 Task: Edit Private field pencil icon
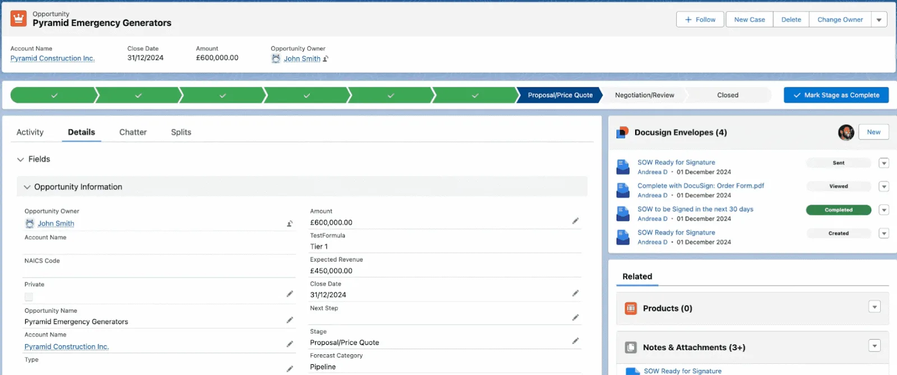tap(290, 294)
